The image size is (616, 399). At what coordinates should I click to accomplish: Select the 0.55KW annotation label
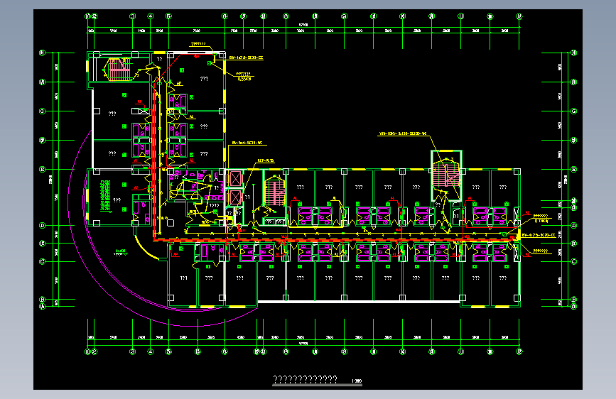pos(244,79)
